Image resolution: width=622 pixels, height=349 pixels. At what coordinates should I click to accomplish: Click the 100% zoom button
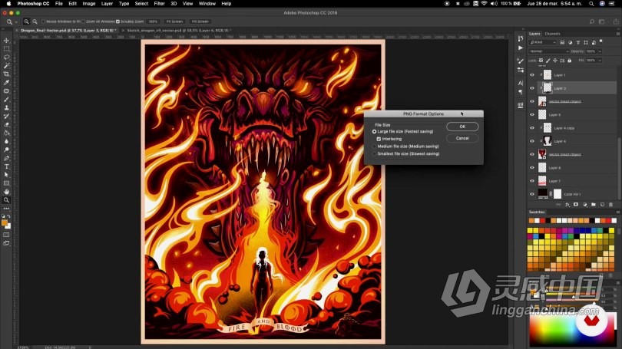[x=153, y=21]
